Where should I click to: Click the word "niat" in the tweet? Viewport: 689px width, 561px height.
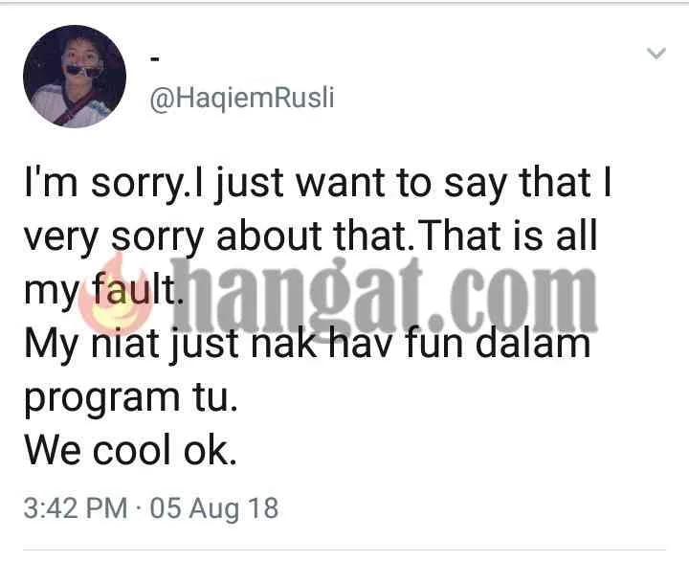(124, 343)
